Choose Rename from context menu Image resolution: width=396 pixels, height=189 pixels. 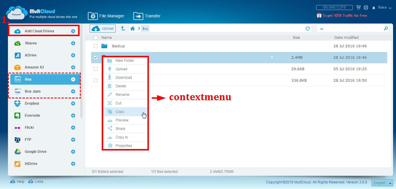point(125,95)
